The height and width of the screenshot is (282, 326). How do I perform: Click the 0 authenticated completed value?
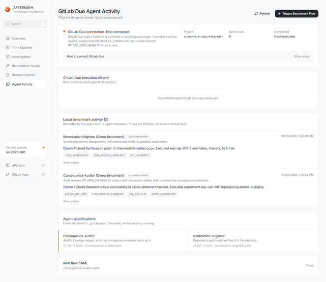pos(284,36)
